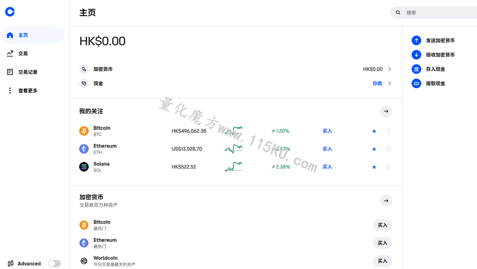Image resolution: width=477 pixels, height=269 pixels.
Task: Open 我的关注 watchlist arrow button
Action: (x=386, y=111)
